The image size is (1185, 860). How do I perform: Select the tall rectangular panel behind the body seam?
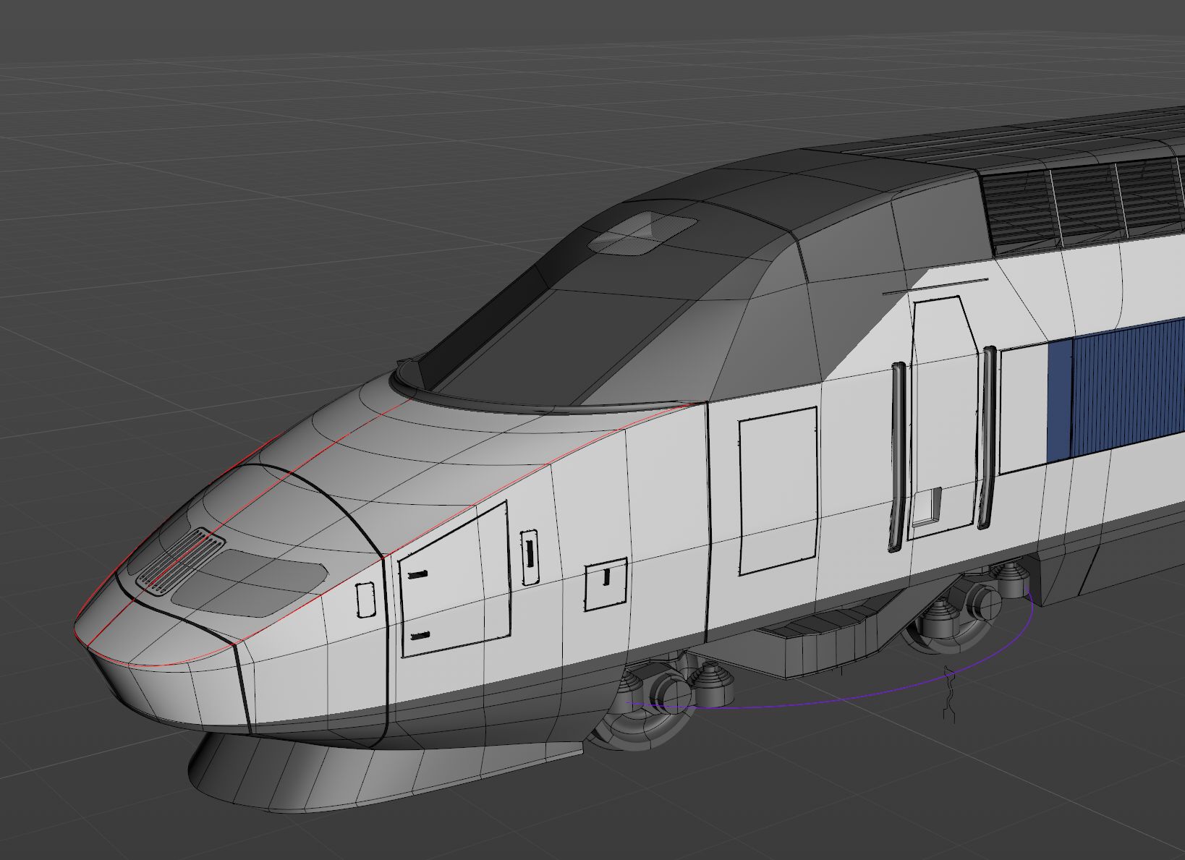point(778,490)
